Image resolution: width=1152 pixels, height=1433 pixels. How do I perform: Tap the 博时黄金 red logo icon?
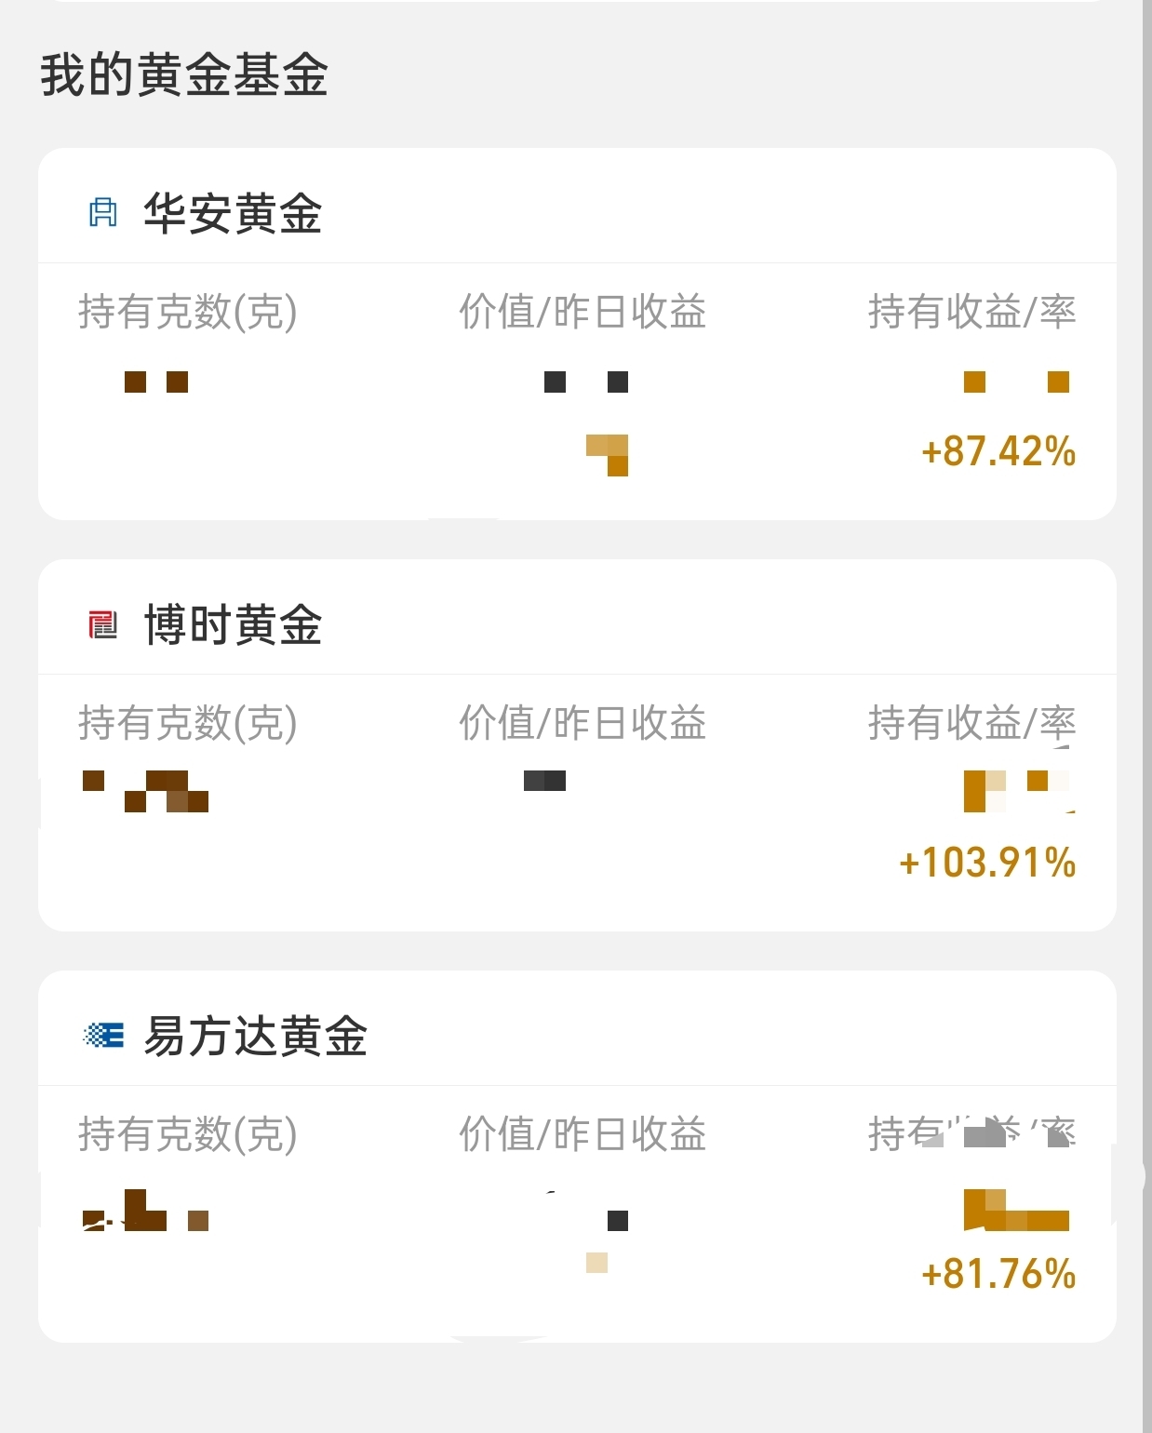102,624
